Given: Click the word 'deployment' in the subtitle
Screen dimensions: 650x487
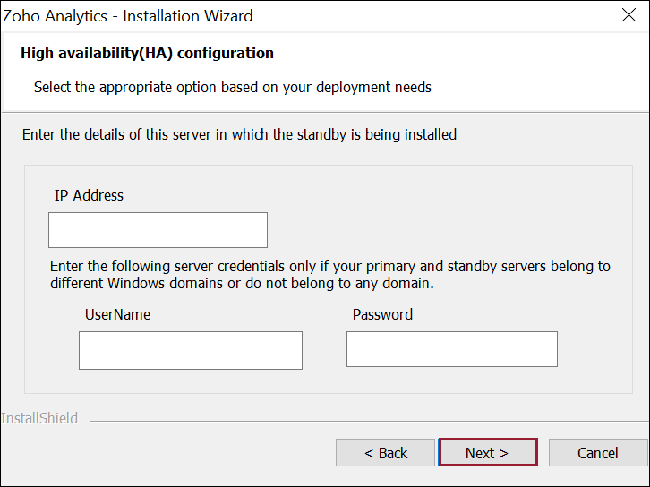Looking at the screenshot, I should coord(358,87).
